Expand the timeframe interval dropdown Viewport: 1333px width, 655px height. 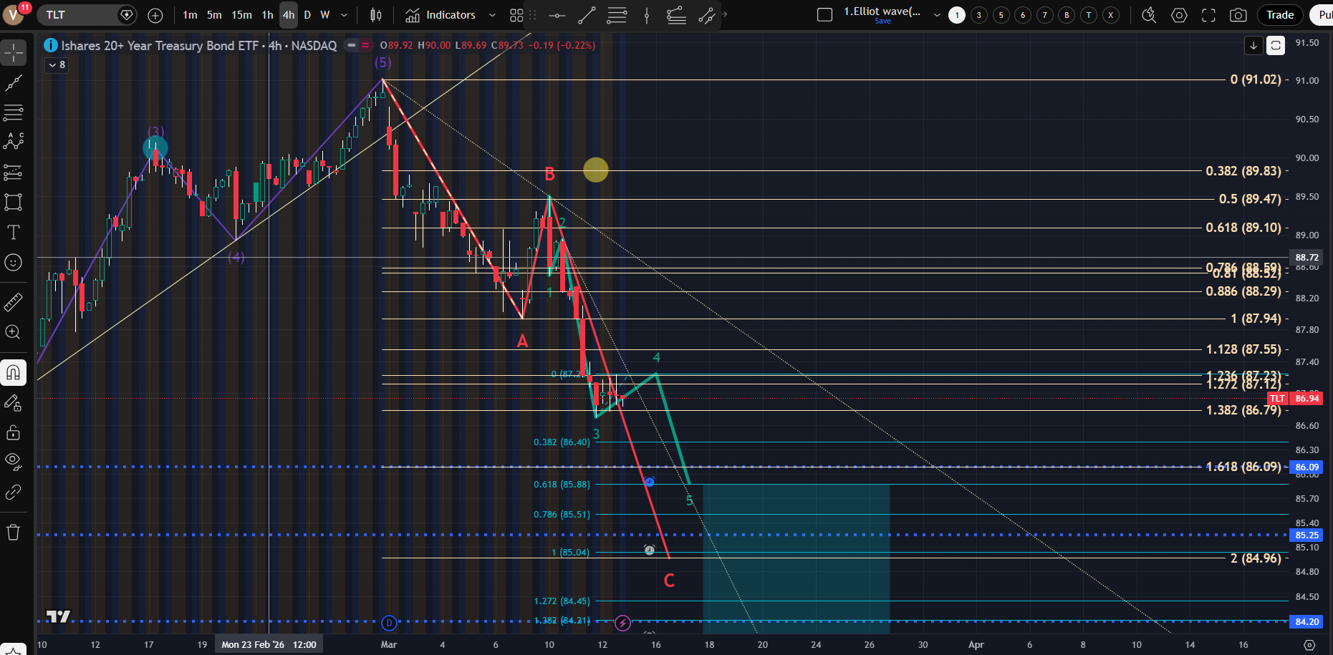point(344,15)
